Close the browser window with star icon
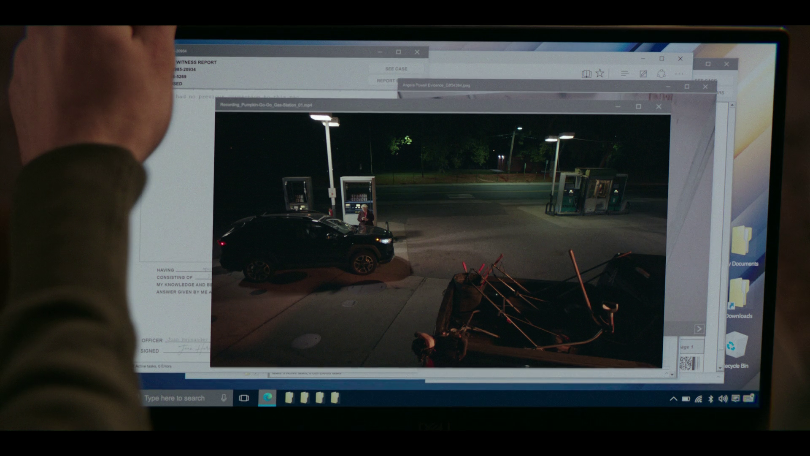Image resolution: width=810 pixels, height=456 pixels. pos(680,59)
